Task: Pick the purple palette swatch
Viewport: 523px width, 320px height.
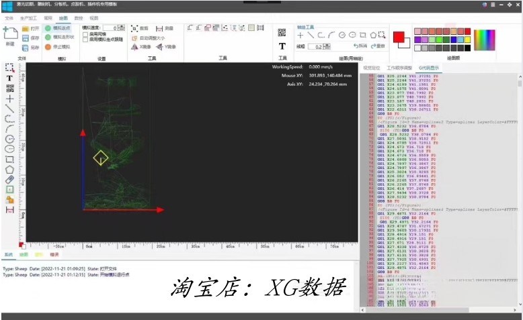Action: [x=417, y=40]
